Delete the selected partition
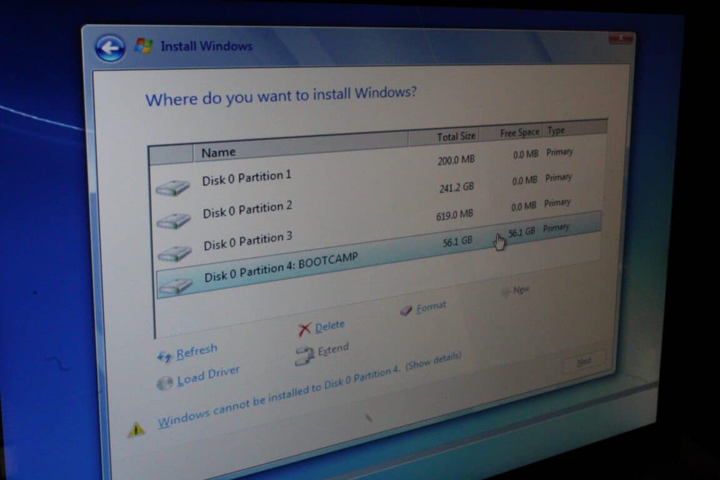Image resolution: width=720 pixels, height=480 pixels. click(x=330, y=326)
